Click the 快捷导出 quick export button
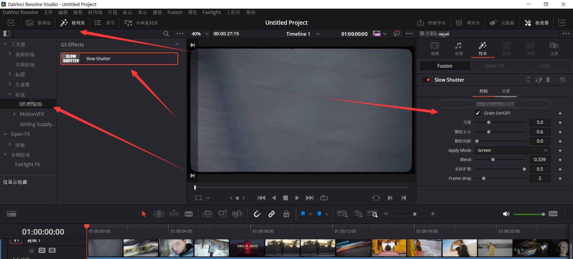573x259 pixels. coord(431,23)
